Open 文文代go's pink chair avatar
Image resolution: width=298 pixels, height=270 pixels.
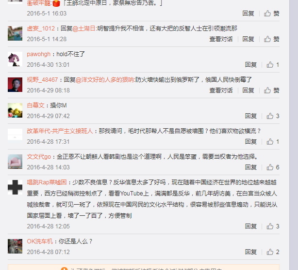(15, 162)
